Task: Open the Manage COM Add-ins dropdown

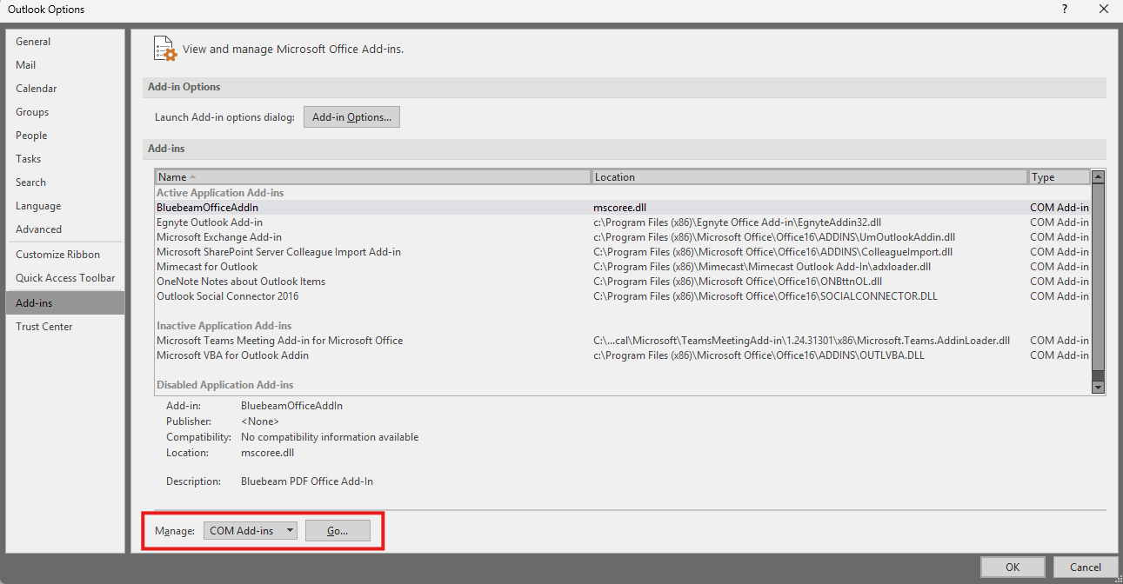Action: coord(251,531)
